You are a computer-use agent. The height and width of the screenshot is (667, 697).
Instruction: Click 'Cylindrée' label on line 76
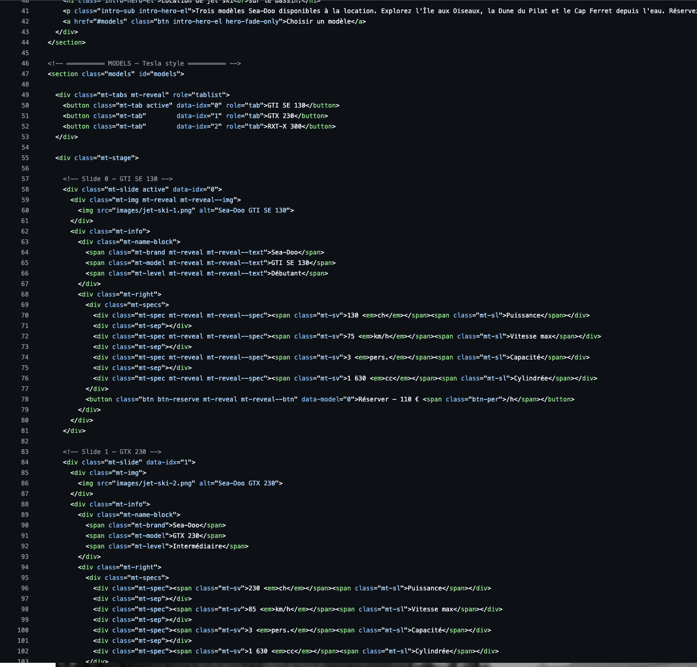[531, 378]
